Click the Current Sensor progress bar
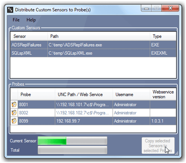The image size is (186, 163). click(x=72, y=141)
